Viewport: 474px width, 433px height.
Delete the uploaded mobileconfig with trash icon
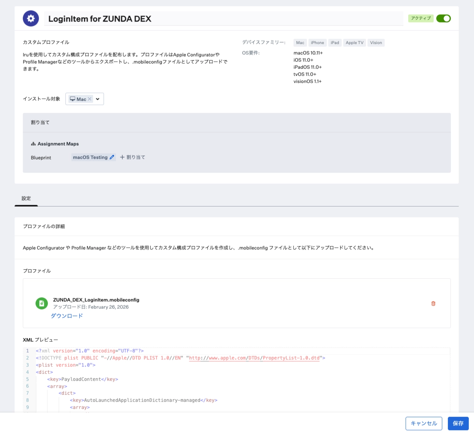click(433, 304)
